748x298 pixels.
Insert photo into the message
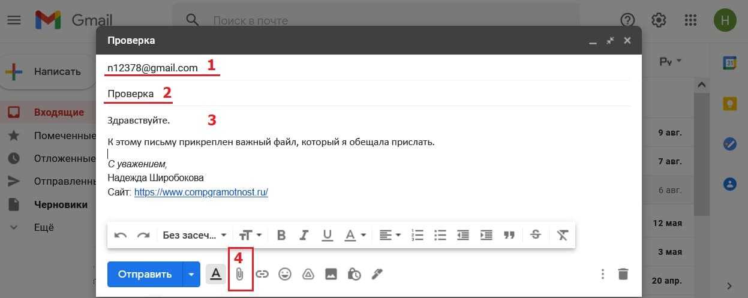[331, 275]
